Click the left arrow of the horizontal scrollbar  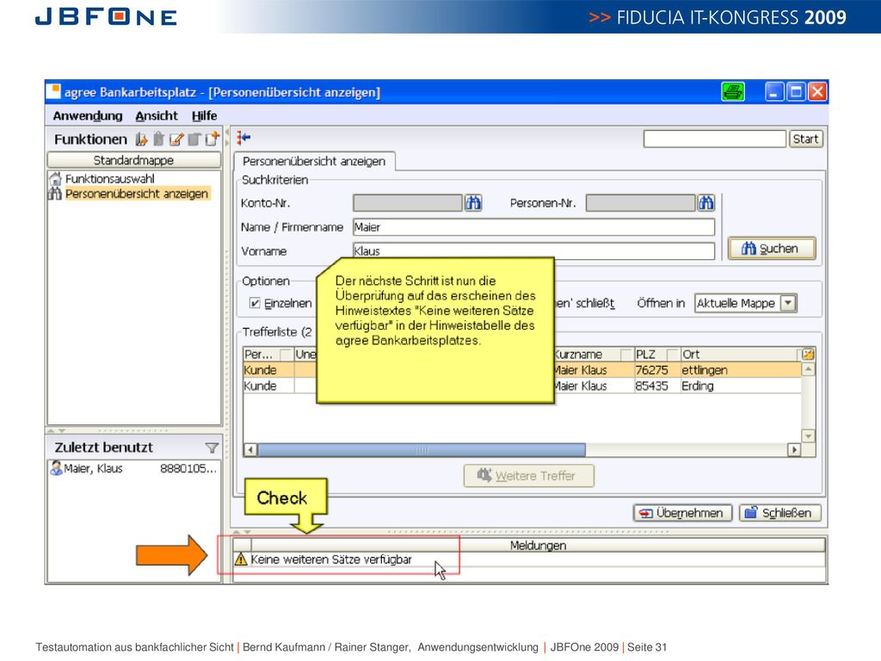pos(250,449)
